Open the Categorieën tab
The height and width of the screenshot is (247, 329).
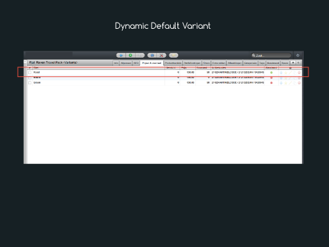pyautogui.click(x=250, y=63)
